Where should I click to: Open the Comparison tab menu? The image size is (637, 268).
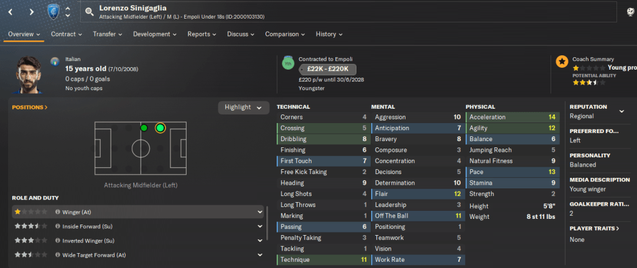pyautogui.click(x=284, y=34)
